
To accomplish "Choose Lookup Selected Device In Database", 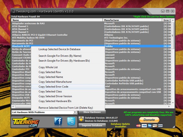I will [x=68, y=49].
